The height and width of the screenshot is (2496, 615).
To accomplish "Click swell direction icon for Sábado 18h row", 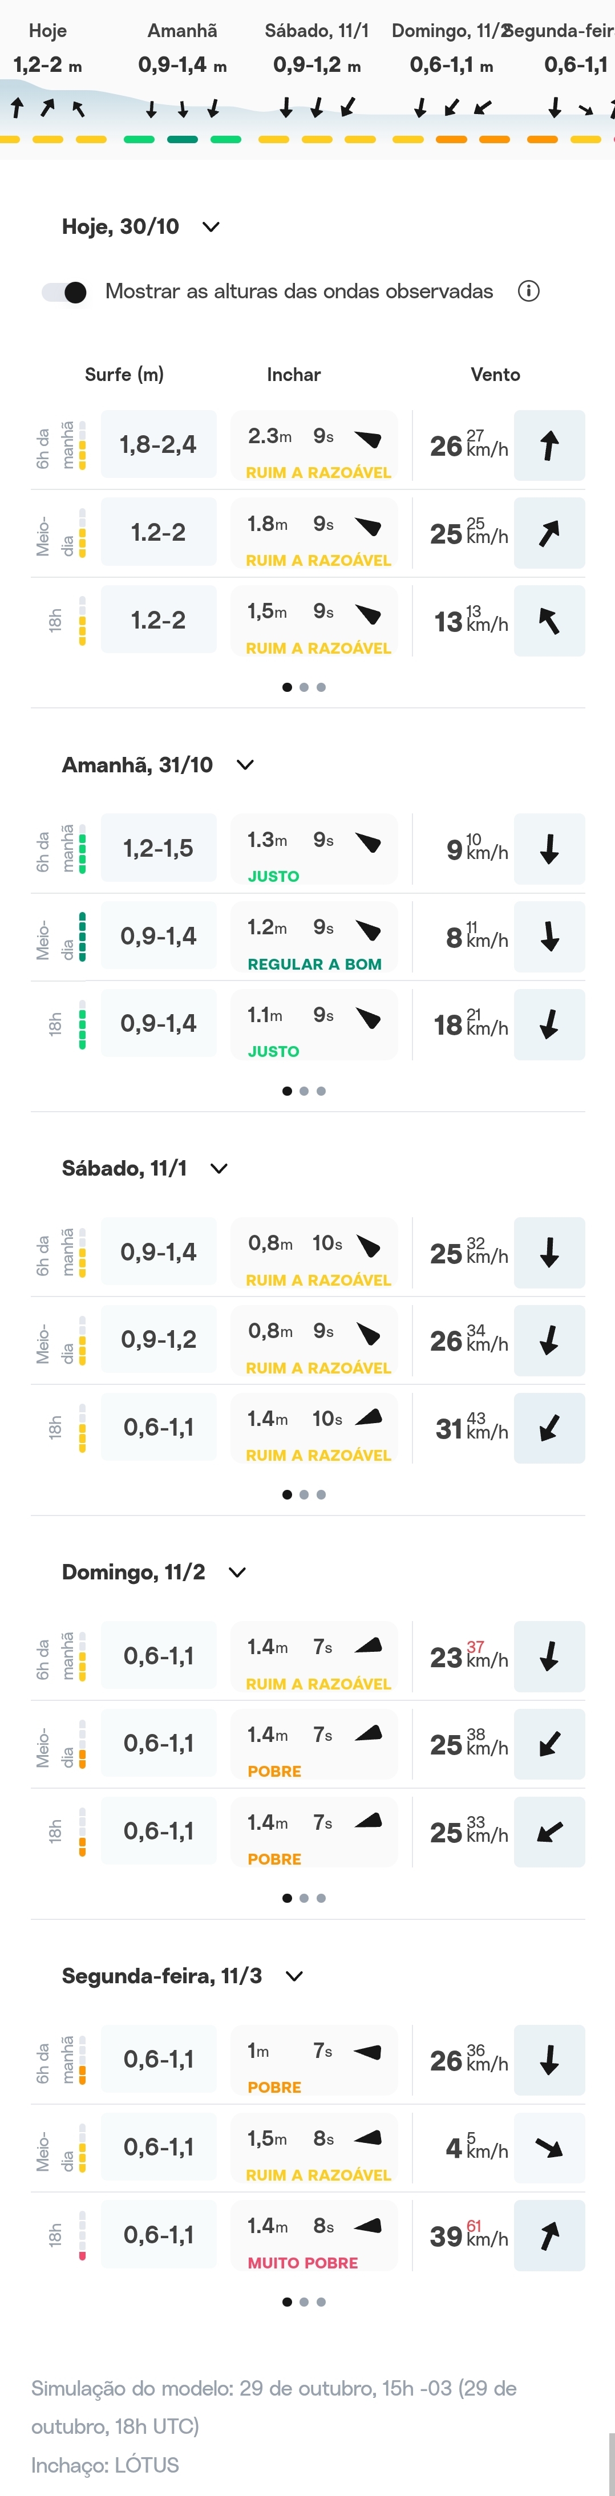I will coord(368,1417).
